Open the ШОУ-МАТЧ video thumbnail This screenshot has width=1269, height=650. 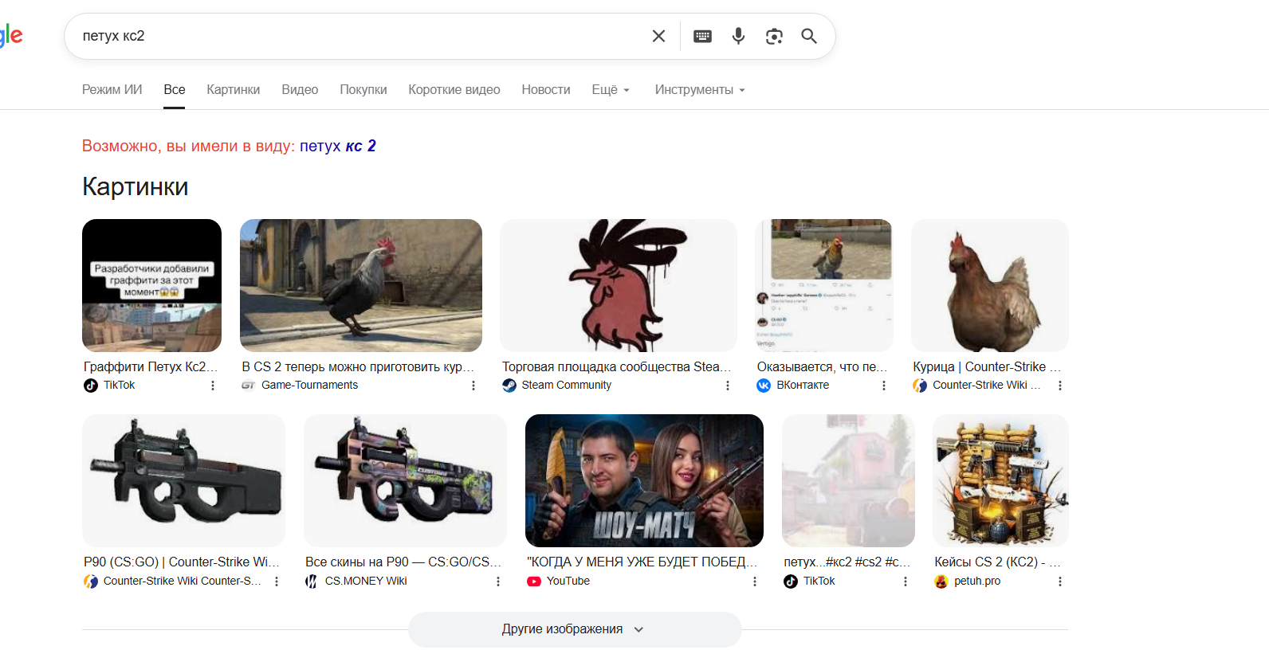pos(644,480)
